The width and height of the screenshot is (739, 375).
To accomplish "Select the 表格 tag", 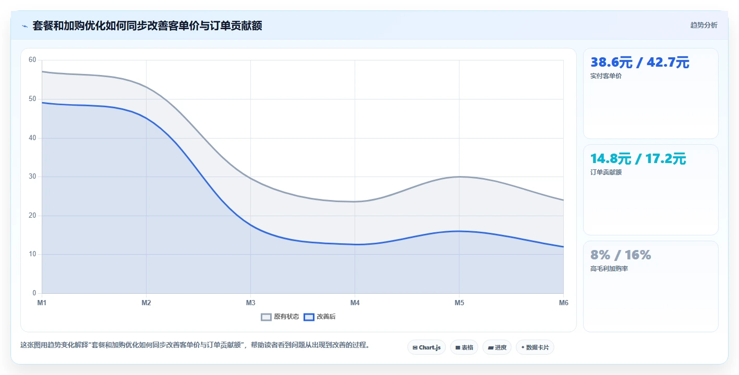I will coord(464,347).
